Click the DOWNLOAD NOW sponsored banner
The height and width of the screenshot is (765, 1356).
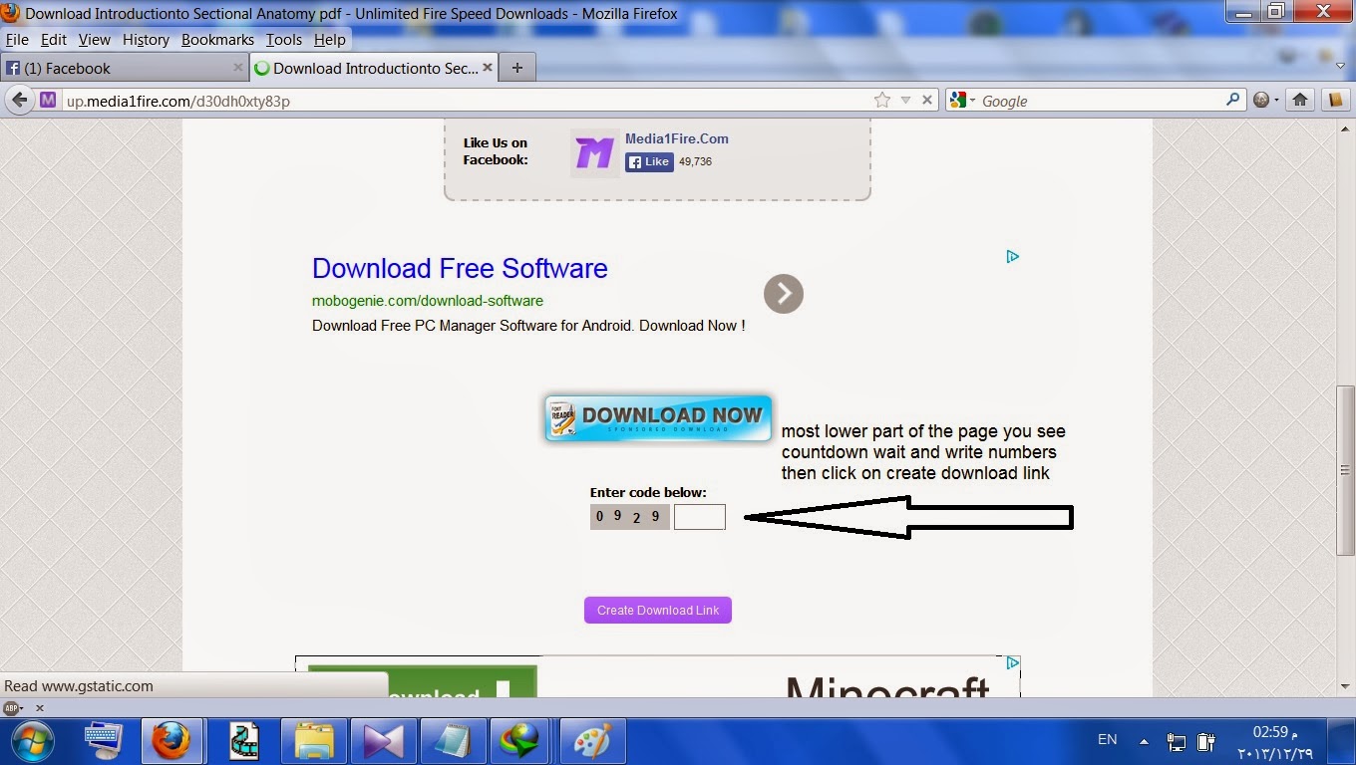click(x=658, y=418)
